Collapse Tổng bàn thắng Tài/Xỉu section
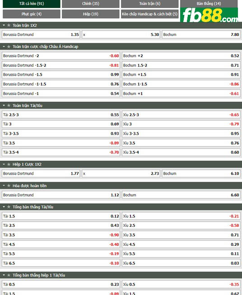 pyautogui.click(x=4, y=207)
